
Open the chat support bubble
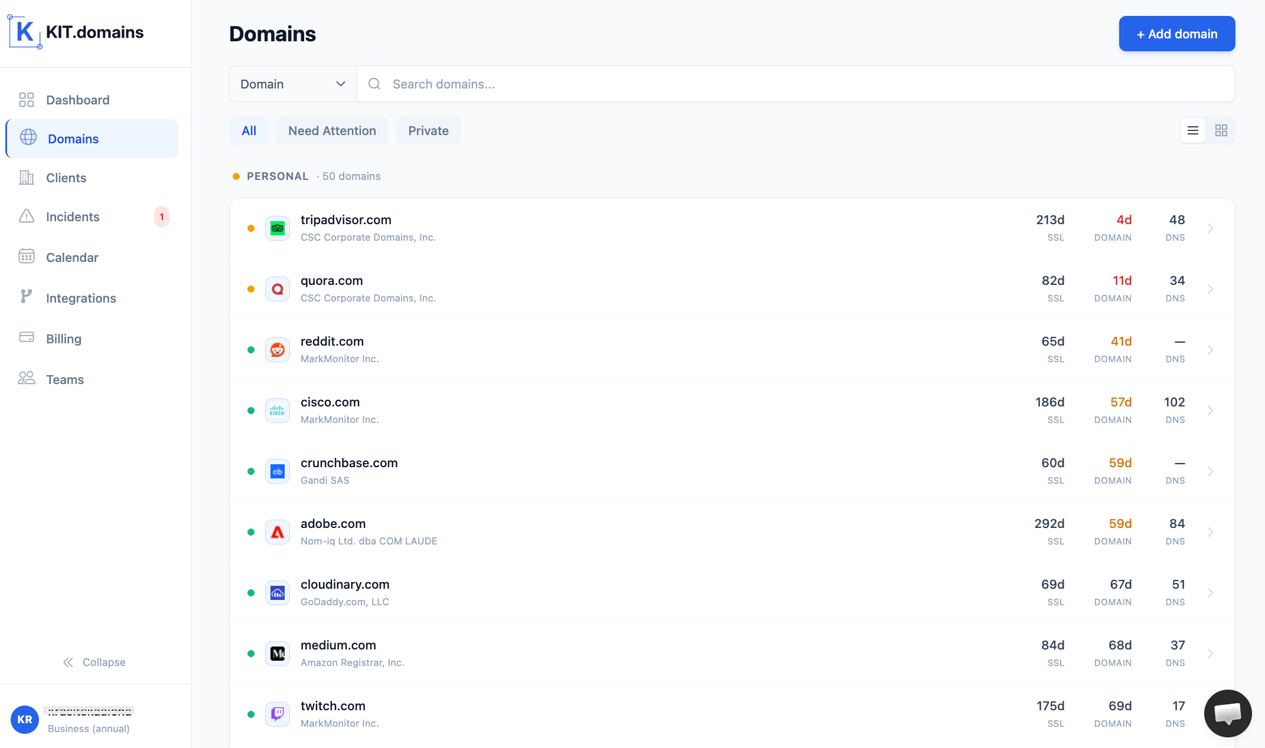click(1227, 713)
